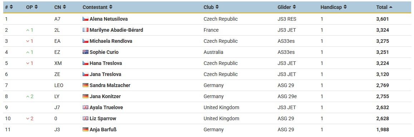This screenshot has width=414, height=137.
Task: Open Jana Treslova's entry
Action: point(106,74)
